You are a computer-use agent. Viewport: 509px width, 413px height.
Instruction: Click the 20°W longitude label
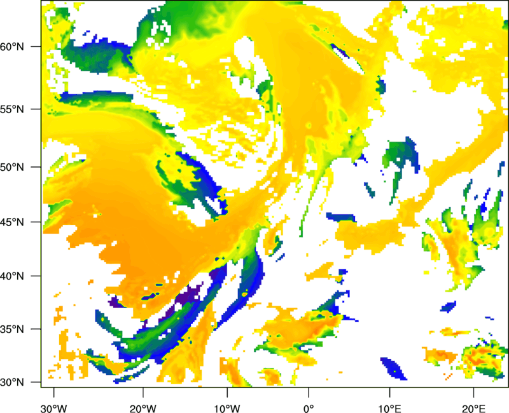click(x=143, y=409)
